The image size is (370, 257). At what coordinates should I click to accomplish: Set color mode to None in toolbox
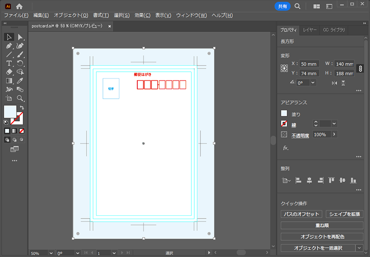(x=22, y=131)
